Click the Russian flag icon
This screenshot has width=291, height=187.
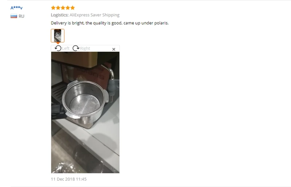pyautogui.click(x=14, y=16)
